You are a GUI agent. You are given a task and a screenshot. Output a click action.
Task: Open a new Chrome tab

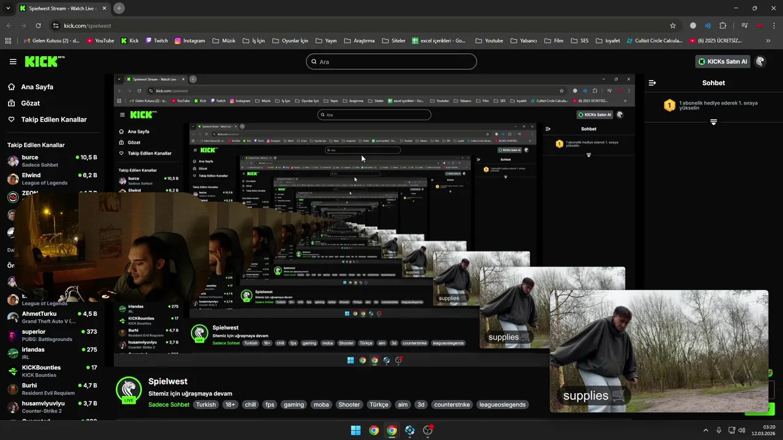click(x=119, y=8)
